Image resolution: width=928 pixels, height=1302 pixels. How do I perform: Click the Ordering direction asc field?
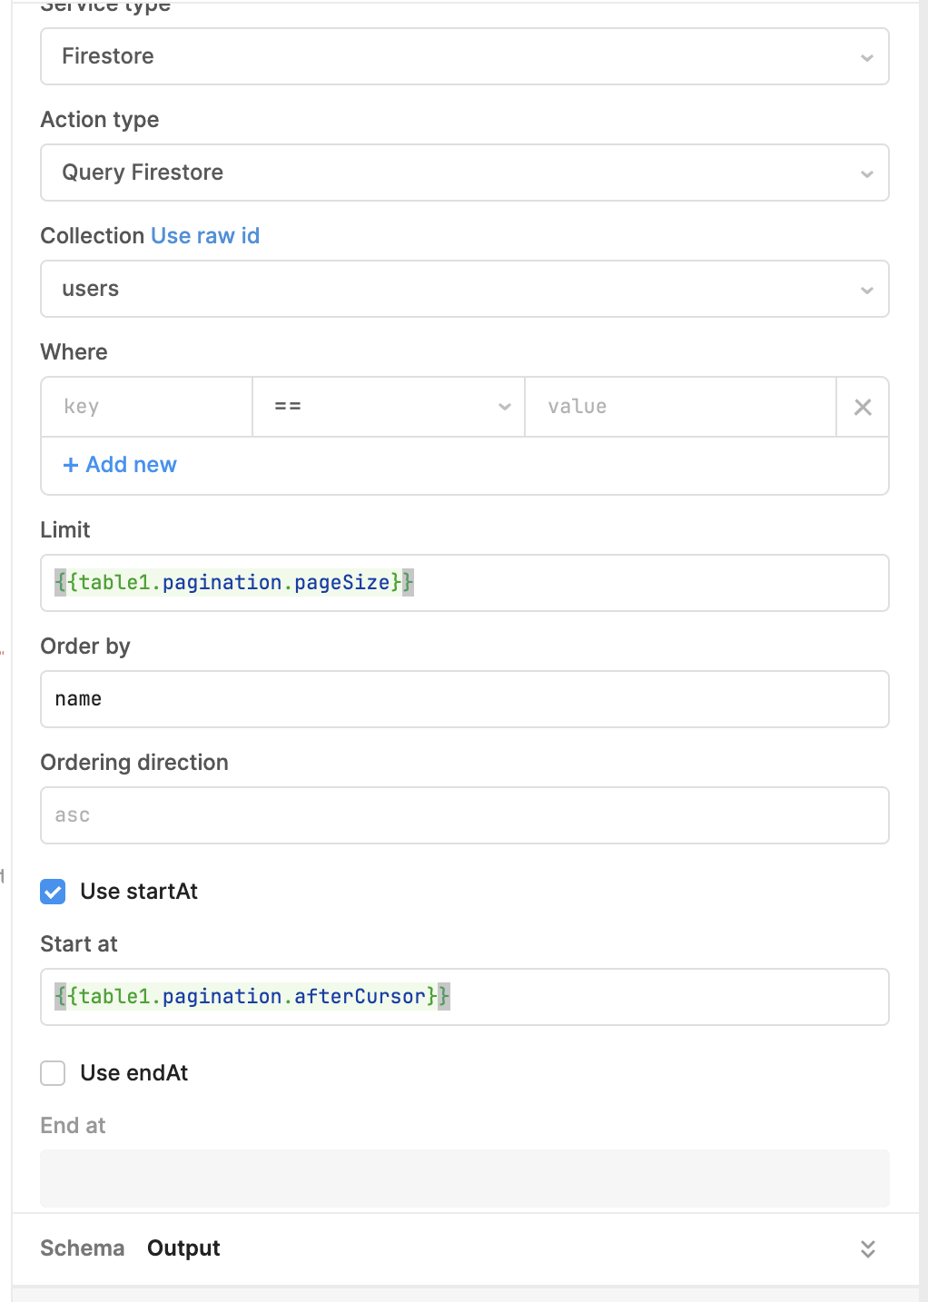click(465, 815)
